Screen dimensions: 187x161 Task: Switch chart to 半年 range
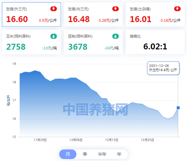[x=102, y=154]
